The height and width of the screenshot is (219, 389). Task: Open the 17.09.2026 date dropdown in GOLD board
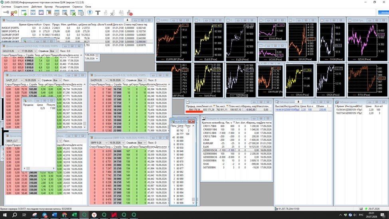tap(29, 51)
